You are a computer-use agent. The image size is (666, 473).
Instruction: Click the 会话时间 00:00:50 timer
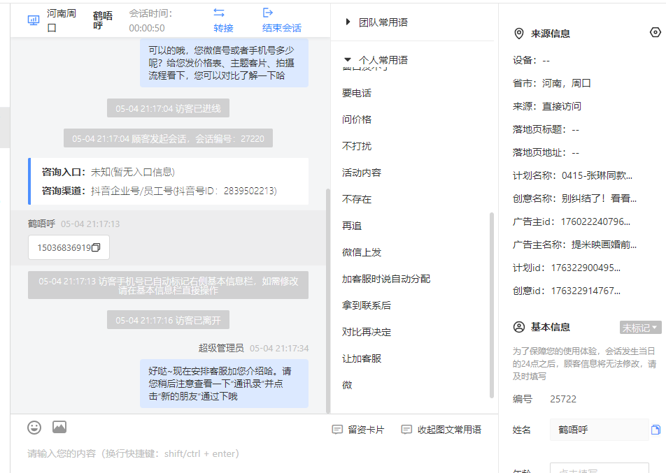151,20
